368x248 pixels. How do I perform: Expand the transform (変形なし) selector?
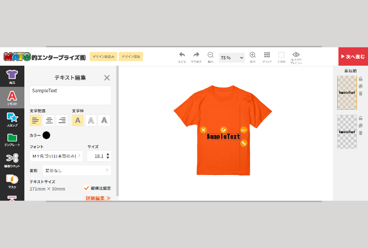[76, 170]
